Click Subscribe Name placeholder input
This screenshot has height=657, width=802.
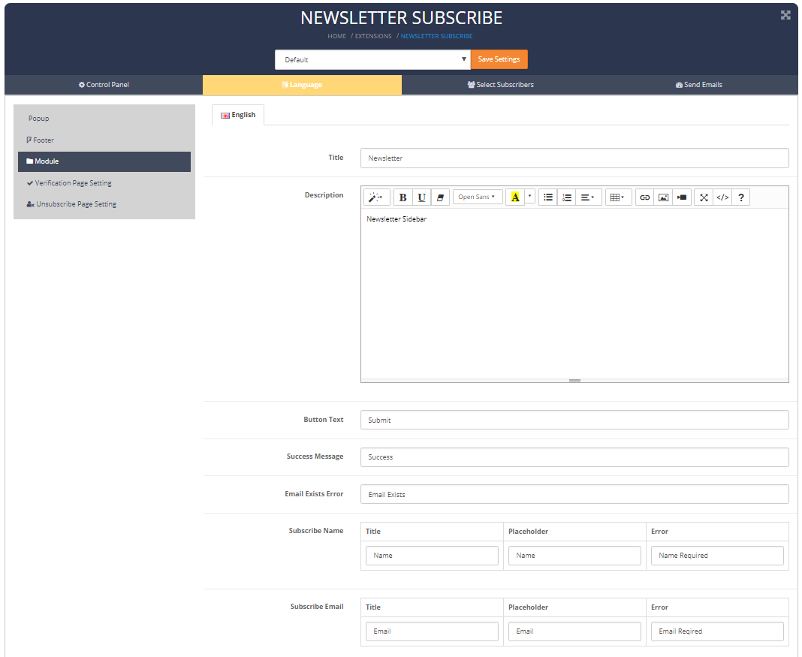click(574, 555)
